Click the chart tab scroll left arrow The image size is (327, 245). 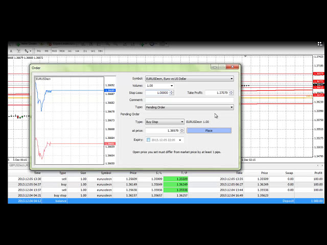(318, 165)
